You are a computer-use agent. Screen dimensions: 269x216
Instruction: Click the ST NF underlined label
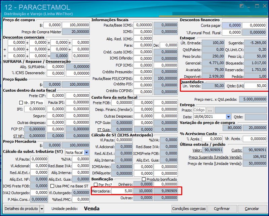tap(18, 136)
